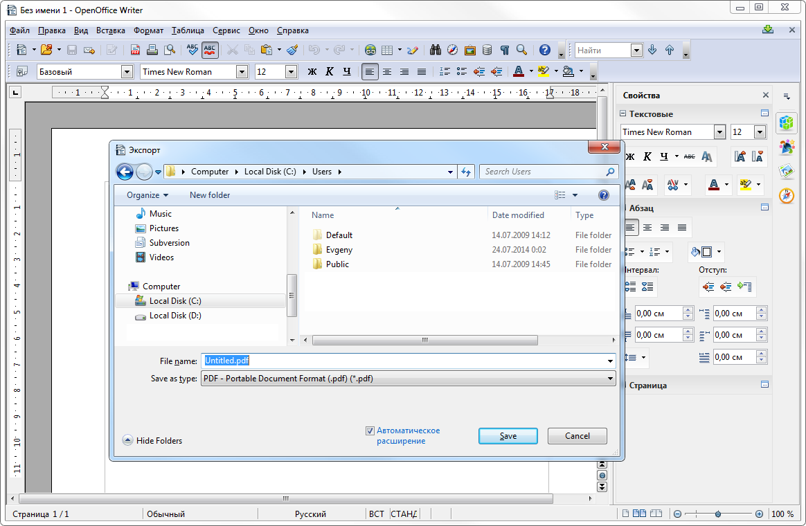Viewport: 806px width, 526px height.
Task: Toggle center alignment in formatting toolbar
Action: pos(387,71)
